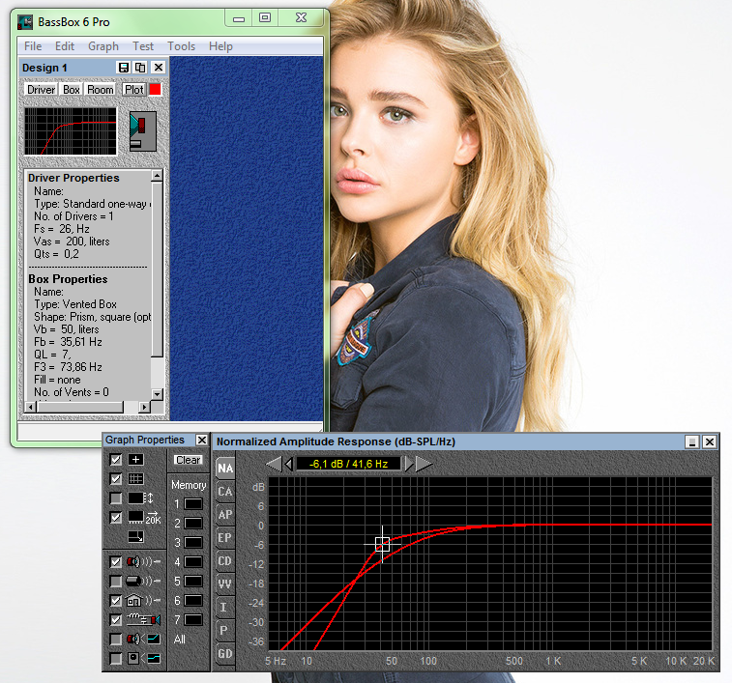The height and width of the screenshot is (683, 732).
Task: Click the Design 1 save disk icon
Action: coord(123,68)
